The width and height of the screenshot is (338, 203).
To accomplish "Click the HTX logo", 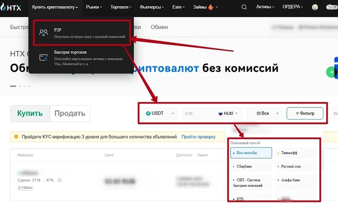I will (x=11, y=7).
